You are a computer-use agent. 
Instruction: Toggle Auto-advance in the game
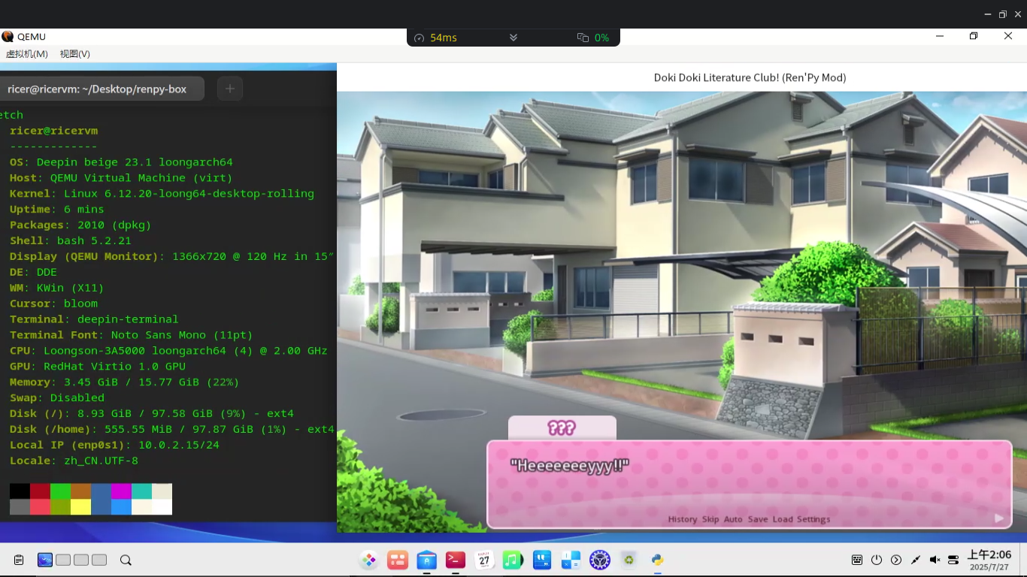pos(733,519)
